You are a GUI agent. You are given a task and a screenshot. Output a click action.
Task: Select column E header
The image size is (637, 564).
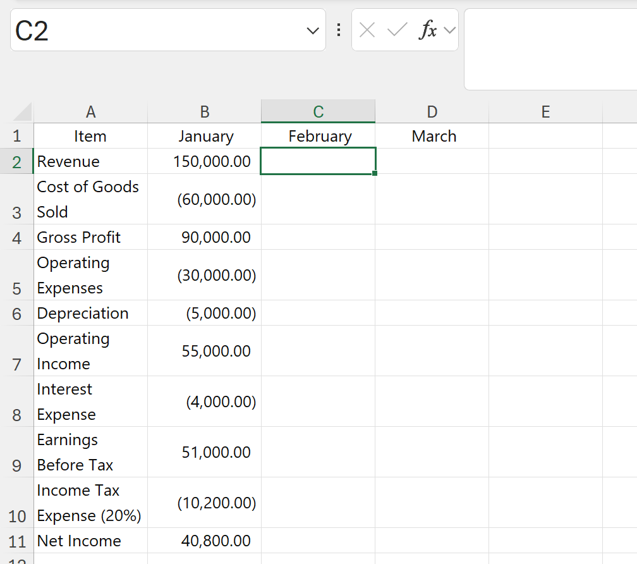pyautogui.click(x=545, y=112)
